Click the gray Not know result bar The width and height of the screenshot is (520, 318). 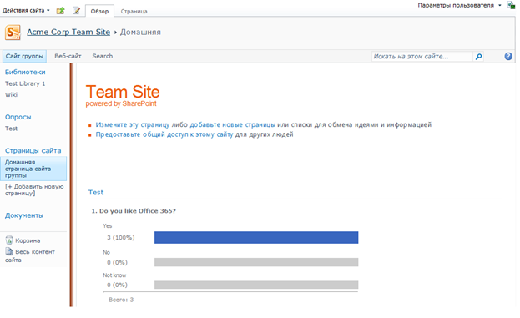click(256, 285)
